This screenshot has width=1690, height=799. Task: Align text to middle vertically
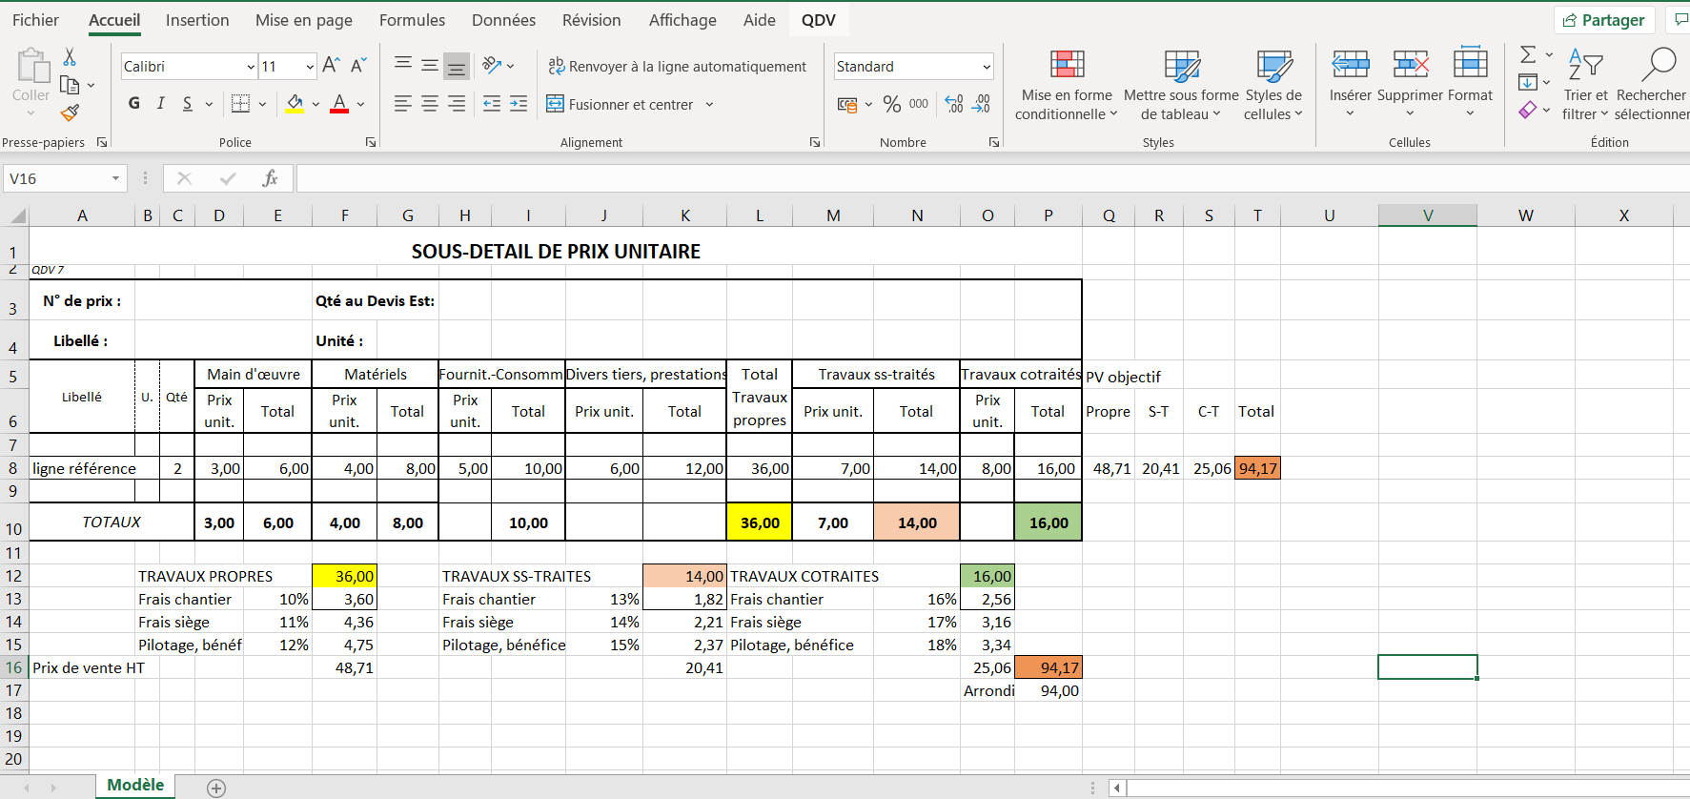[x=430, y=65]
